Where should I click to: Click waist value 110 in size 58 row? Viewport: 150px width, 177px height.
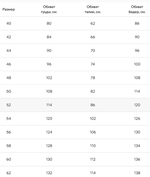pos(93,146)
